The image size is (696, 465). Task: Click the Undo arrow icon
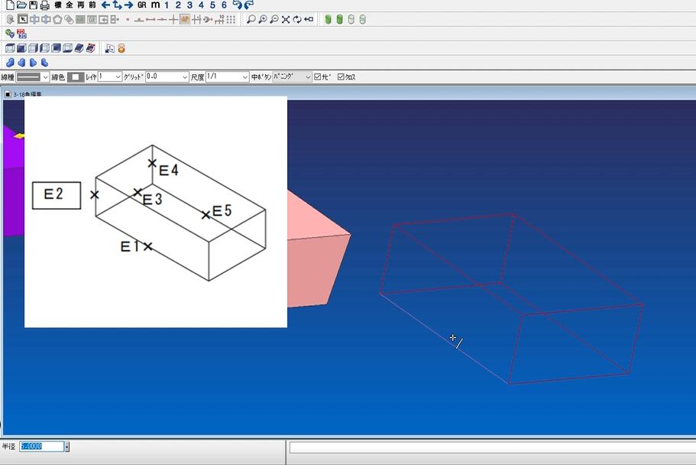click(237, 5)
